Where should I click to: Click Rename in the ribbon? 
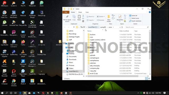[100, 20]
